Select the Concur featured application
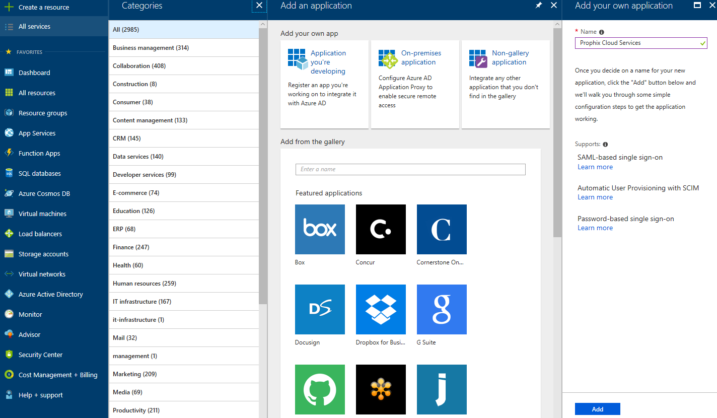This screenshot has height=418, width=717. point(381,229)
